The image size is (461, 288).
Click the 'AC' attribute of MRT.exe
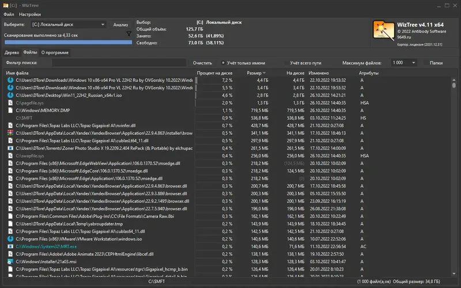(364, 247)
